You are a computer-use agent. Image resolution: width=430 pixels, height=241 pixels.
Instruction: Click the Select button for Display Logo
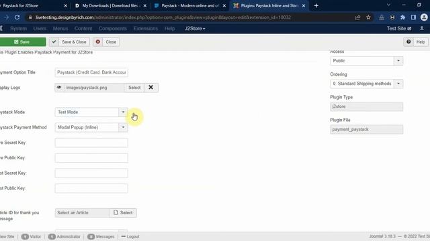coord(134,88)
